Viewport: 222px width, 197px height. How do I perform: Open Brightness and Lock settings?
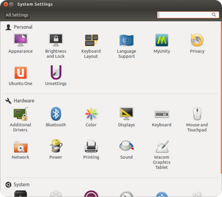pyautogui.click(x=56, y=46)
